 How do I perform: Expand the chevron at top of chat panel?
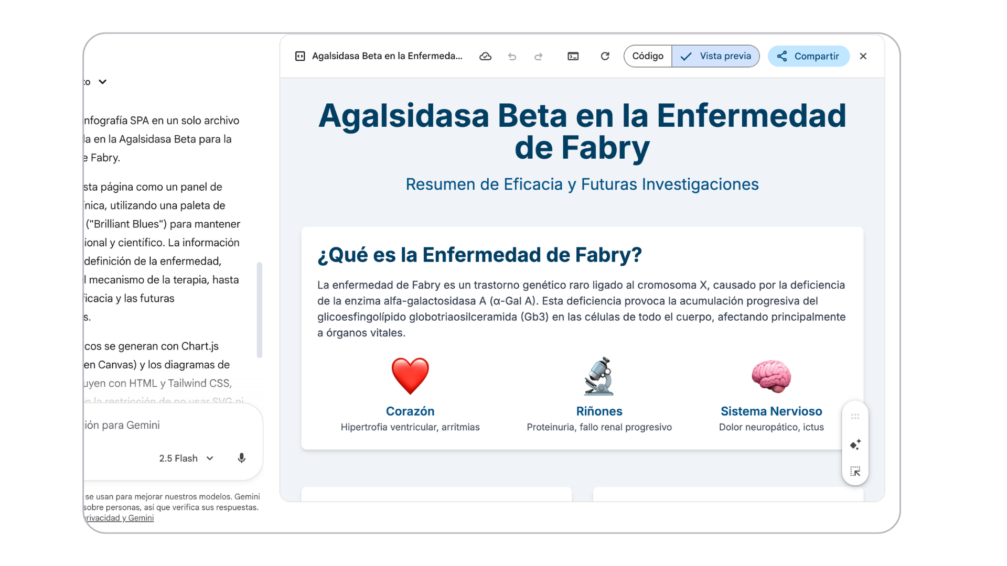click(x=103, y=82)
